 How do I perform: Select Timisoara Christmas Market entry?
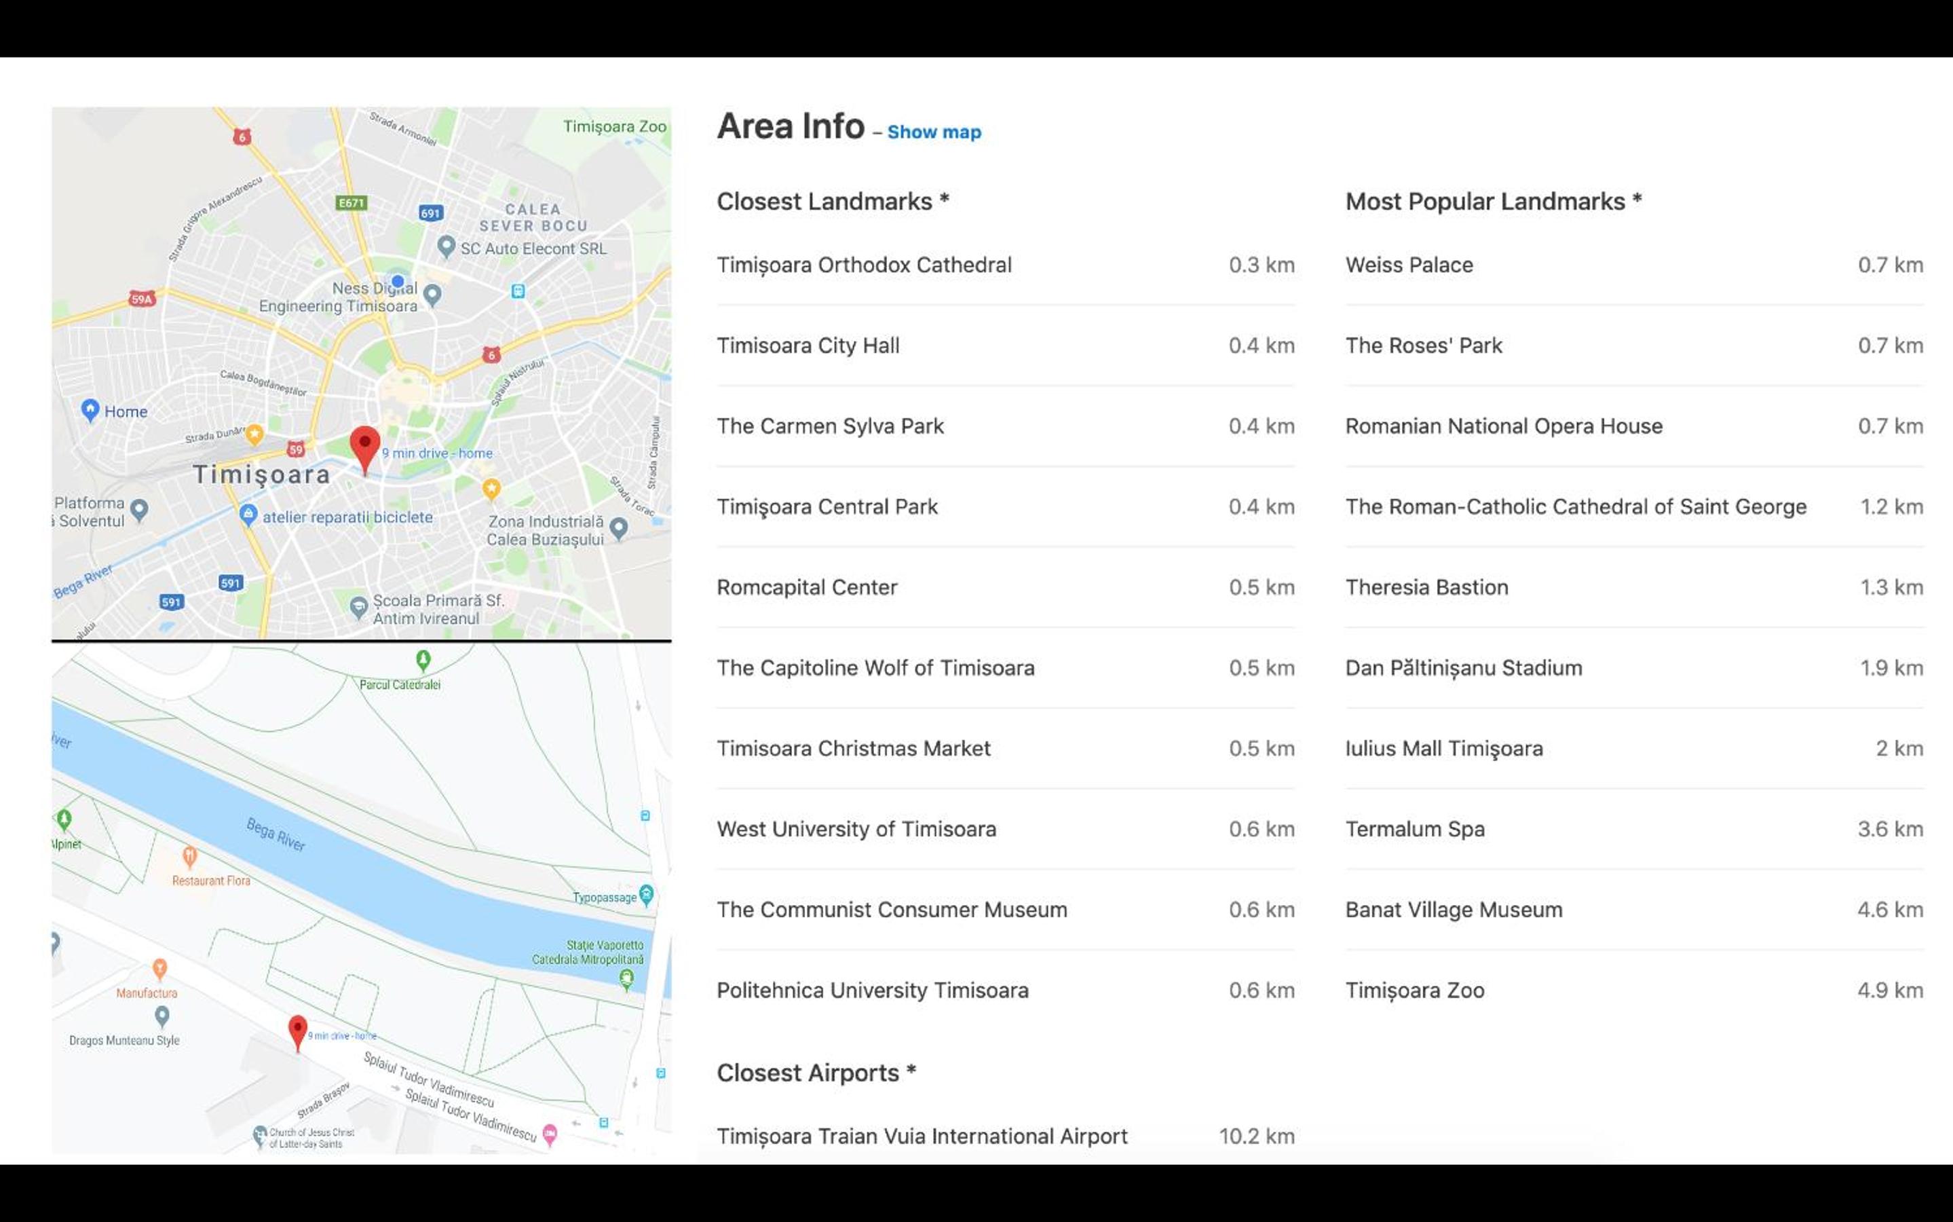(x=1006, y=748)
